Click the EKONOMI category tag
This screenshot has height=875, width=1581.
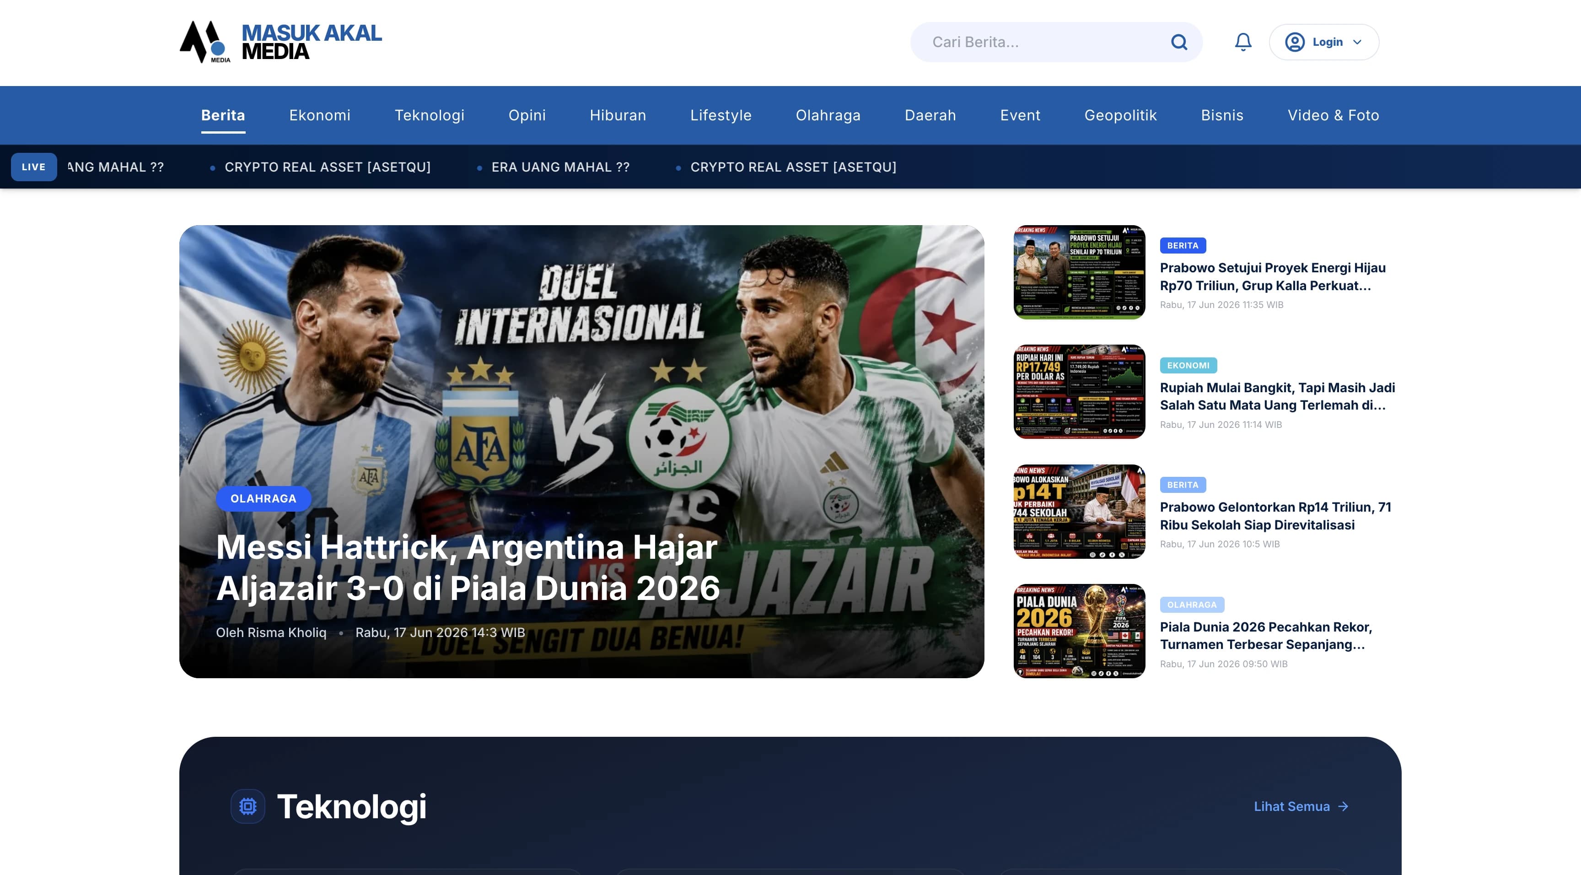point(1188,365)
